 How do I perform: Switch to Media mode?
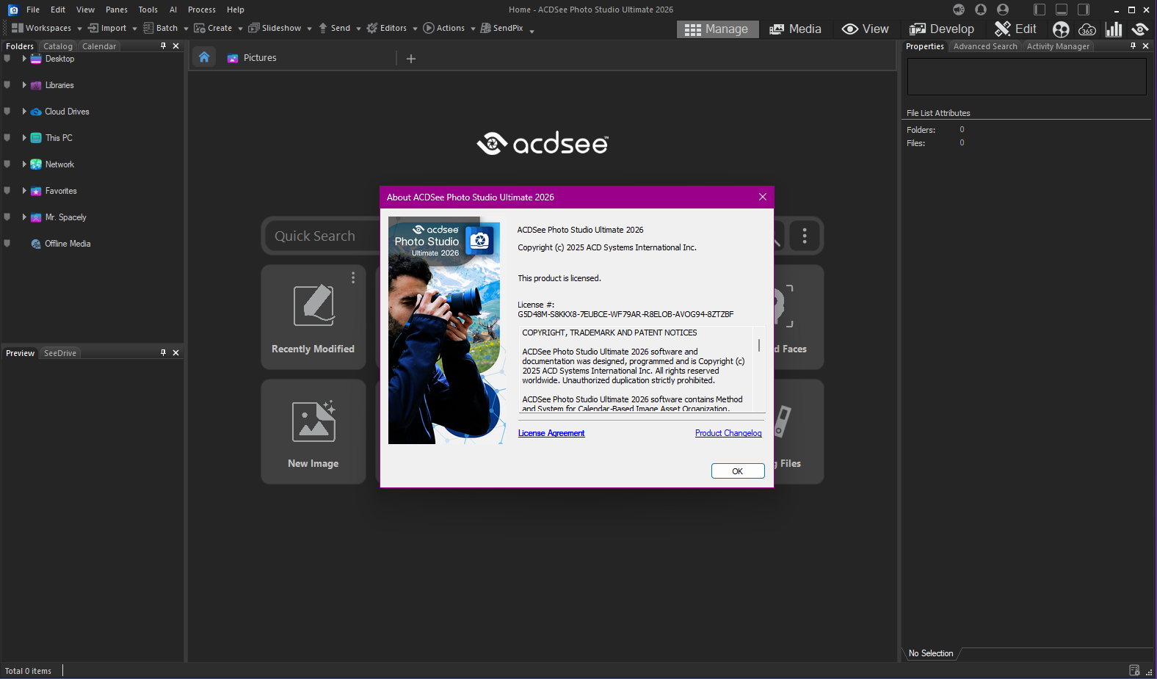click(795, 29)
